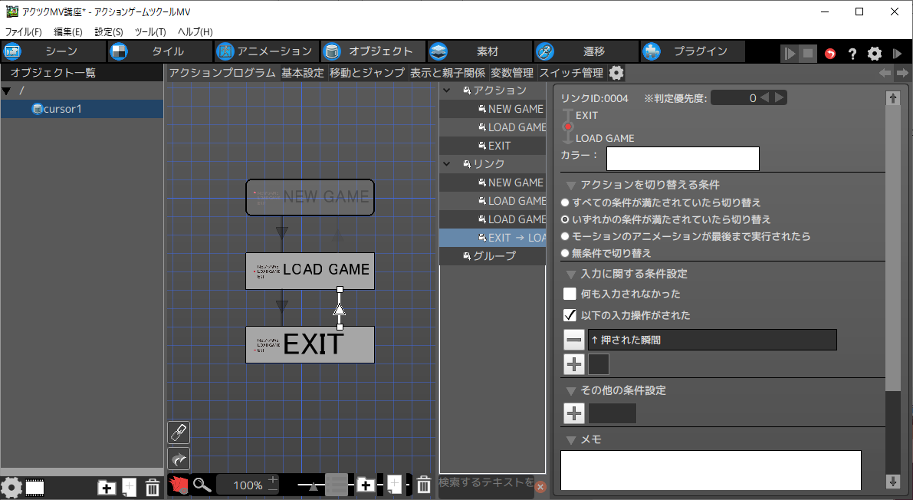Check the 何も入力されなかった checkbox

[x=570, y=294]
